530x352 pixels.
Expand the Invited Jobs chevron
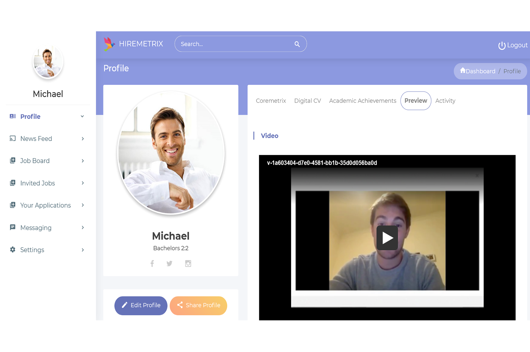[83, 183]
